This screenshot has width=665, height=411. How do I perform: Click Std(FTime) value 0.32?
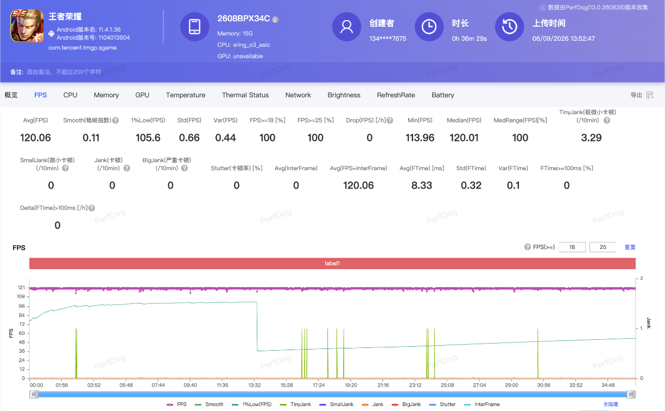tap(471, 185)
